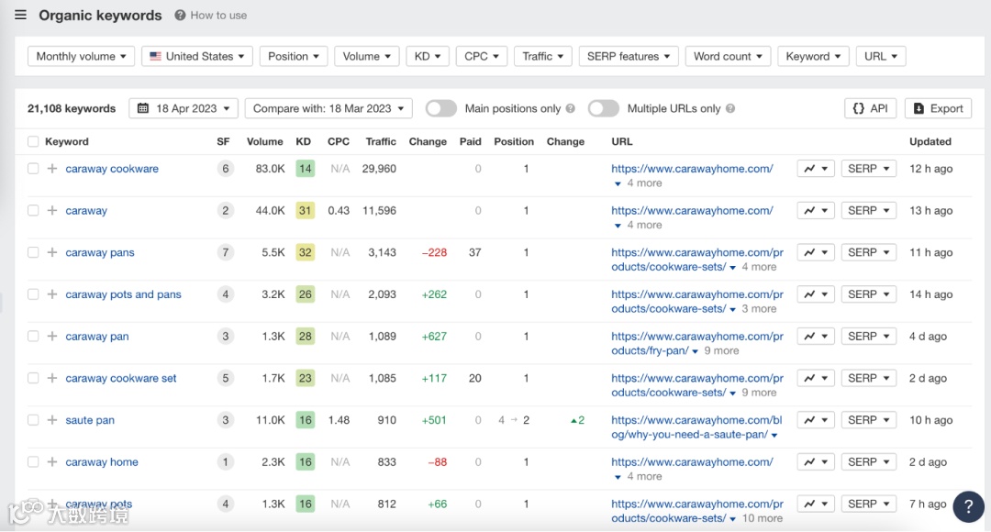Open the 18 Apr 2023 date picker
Viewport: 991px width, 532px height.
click(x=184, y=108)
